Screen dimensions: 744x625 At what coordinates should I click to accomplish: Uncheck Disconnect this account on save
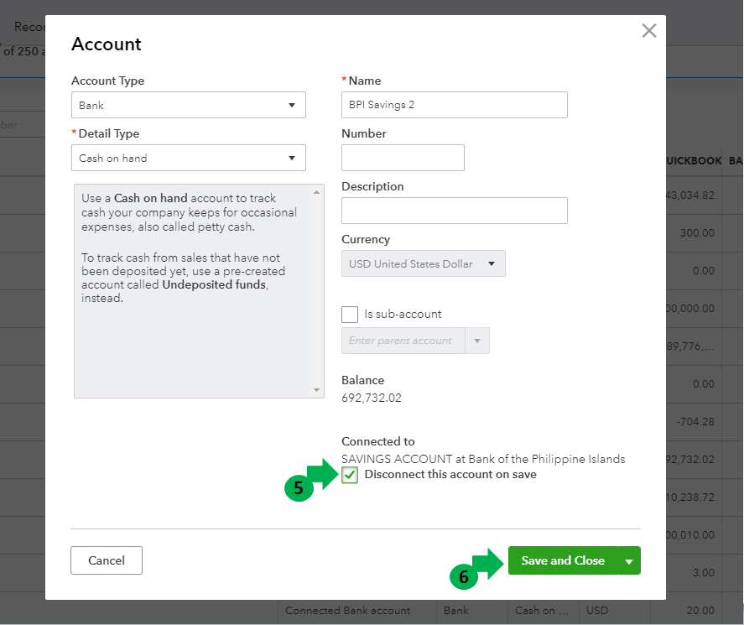[350, 476]
